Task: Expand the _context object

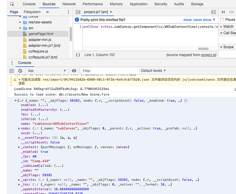Action: point(19,147)
